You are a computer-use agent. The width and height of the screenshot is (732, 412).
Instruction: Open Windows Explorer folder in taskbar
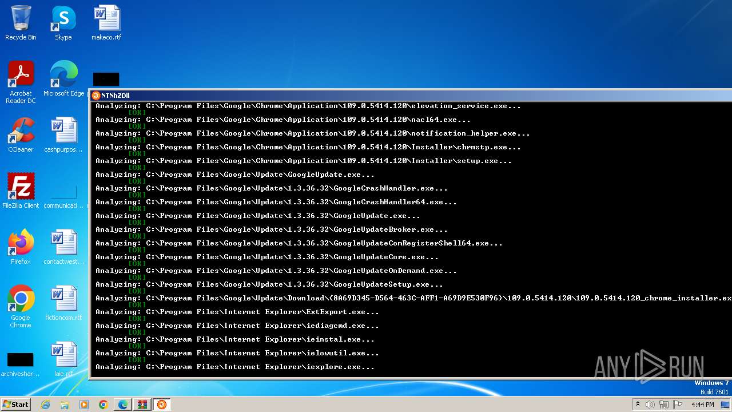(65, 405)
